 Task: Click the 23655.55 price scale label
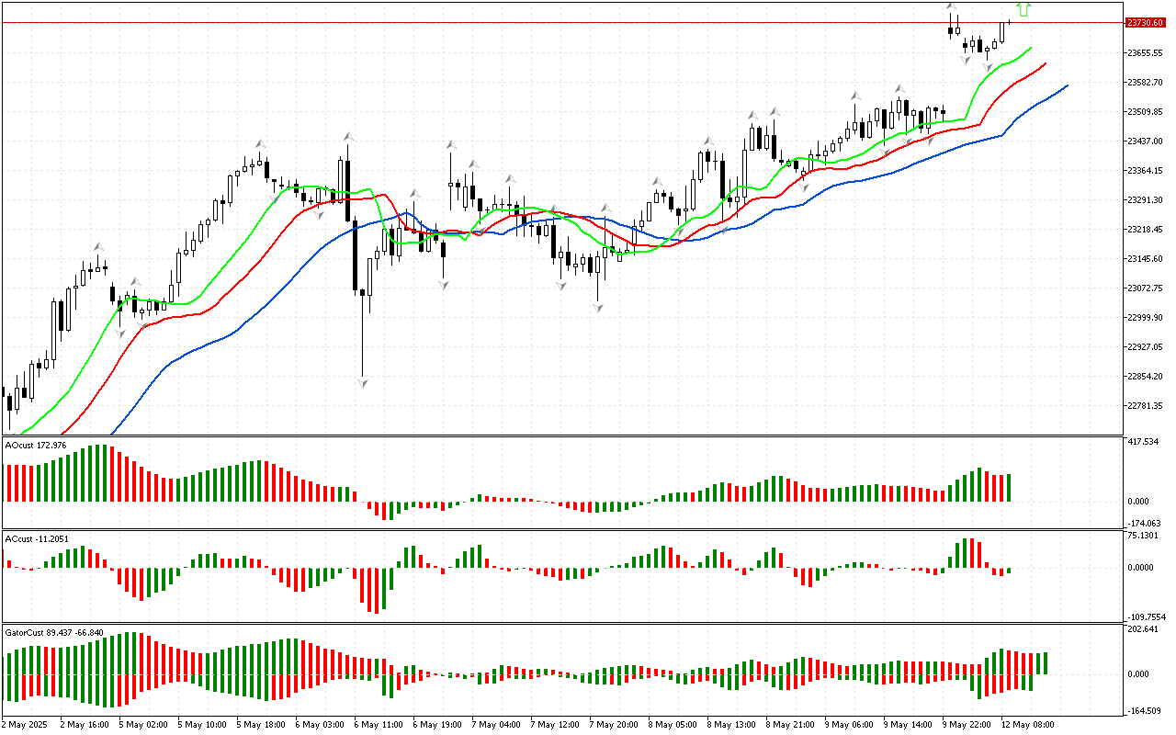coord(1145,52)
